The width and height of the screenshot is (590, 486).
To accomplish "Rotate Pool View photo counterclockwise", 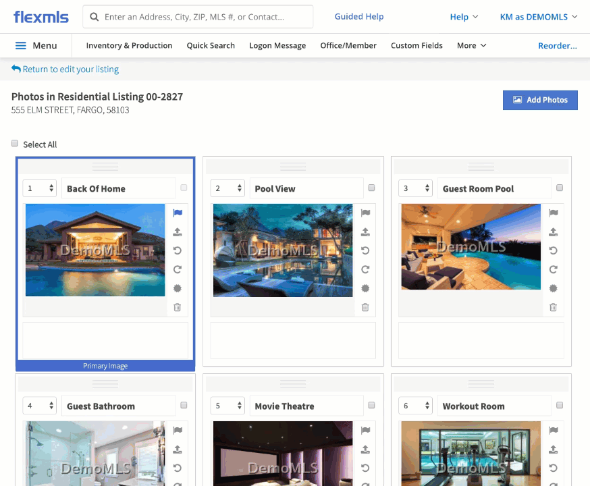I will coord(365,250).
